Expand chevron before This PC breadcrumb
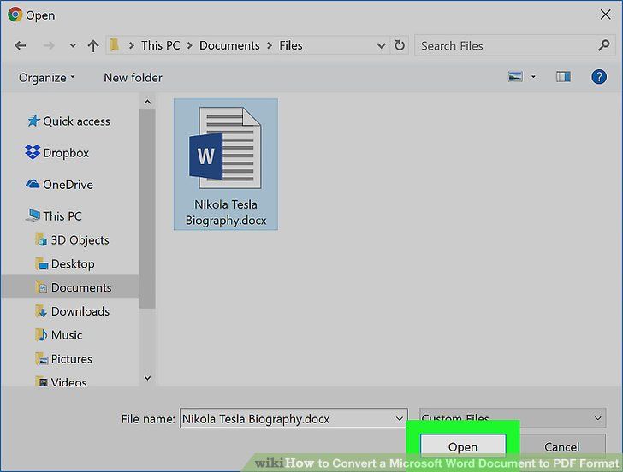Screen dimensions: 623x472 (131, 45)
